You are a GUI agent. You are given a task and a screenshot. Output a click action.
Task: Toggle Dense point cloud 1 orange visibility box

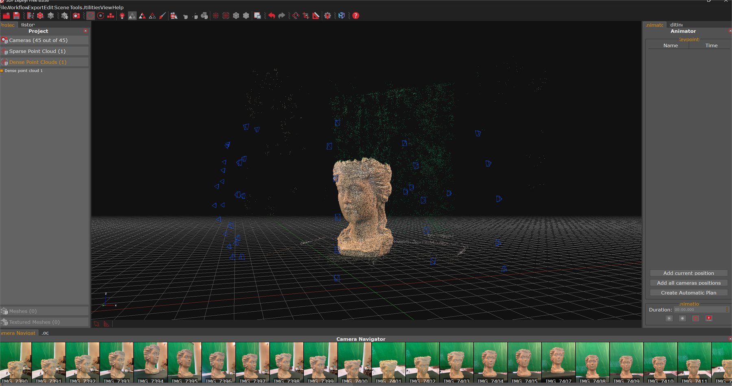tap(2, 71)
